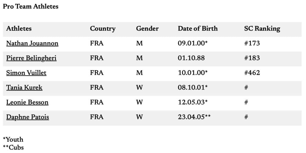Click birth date 09.01.00* cell
The height and width of the screenshot is (153, 306).
coord(193,43)
